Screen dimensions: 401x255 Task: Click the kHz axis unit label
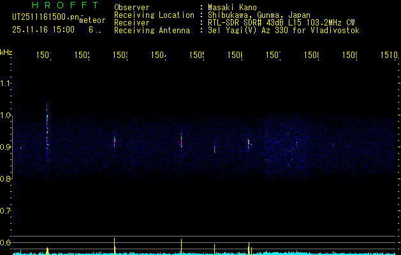point(6,52)
